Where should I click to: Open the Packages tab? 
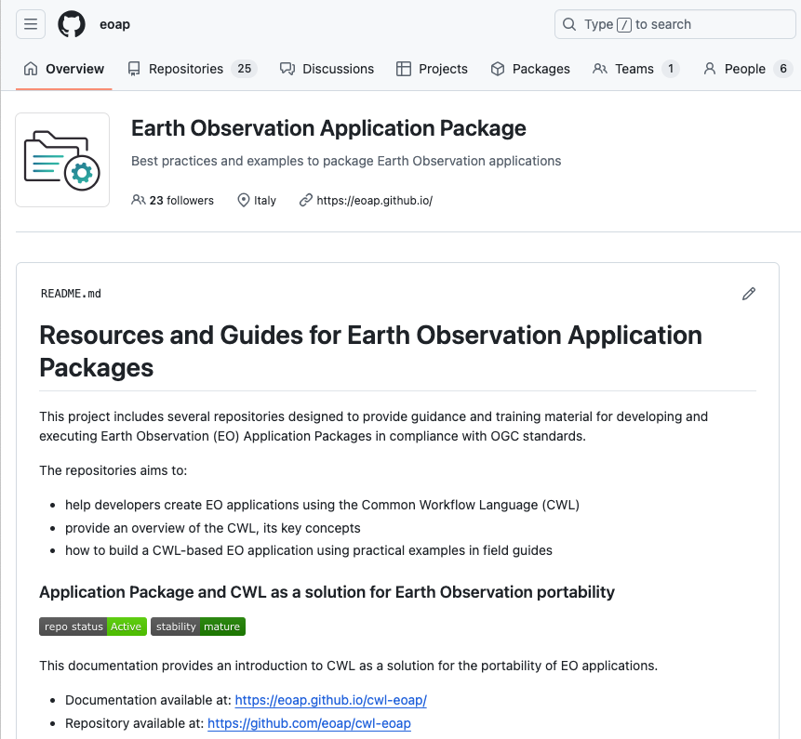tap(530, 69)
